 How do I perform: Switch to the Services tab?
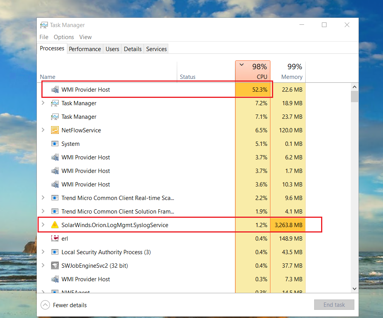tap(156, 49)
